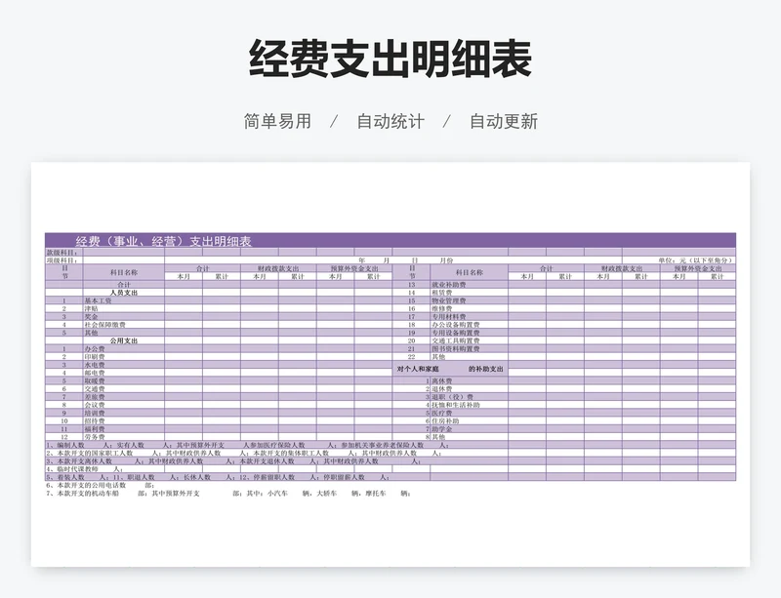Screen dimensions: 781x598
Task: Select the 退职（役）费 row label
Action: (452, 397)
